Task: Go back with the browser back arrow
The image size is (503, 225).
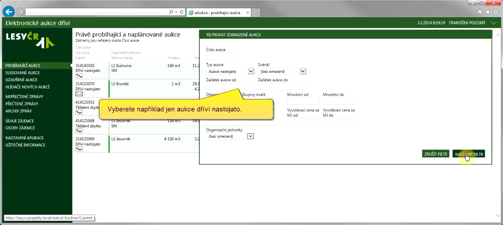Action: tap(9, 12)
